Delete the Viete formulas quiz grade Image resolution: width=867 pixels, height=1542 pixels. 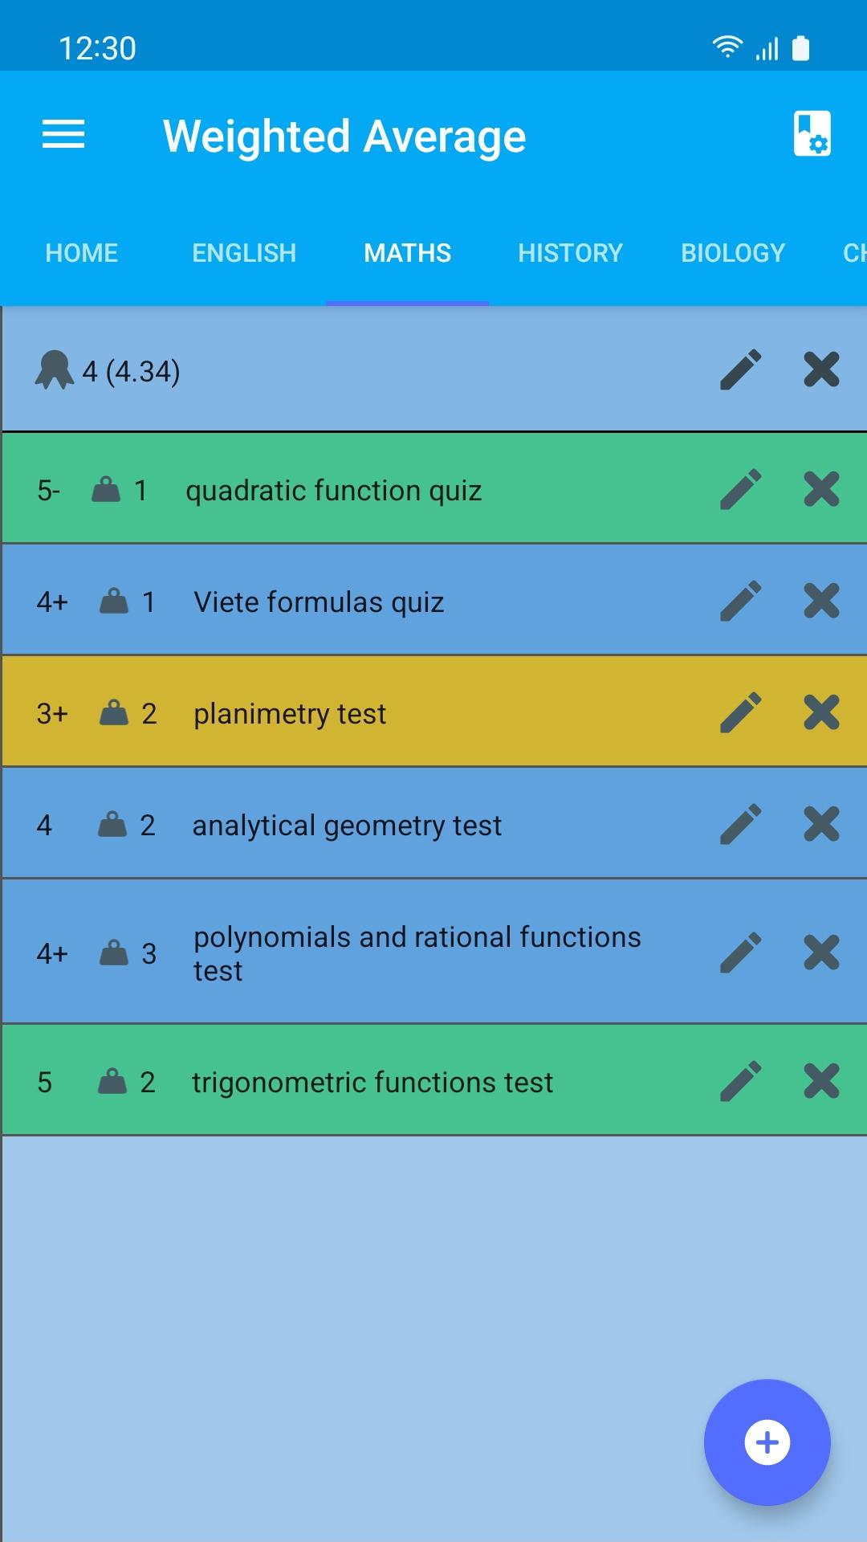click(x=821, y=601)
